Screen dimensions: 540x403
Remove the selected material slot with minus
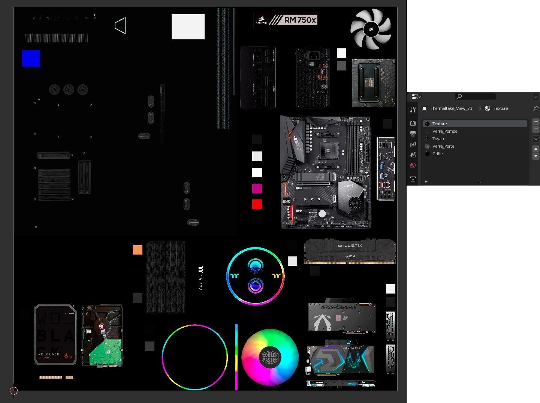[536, 129]
